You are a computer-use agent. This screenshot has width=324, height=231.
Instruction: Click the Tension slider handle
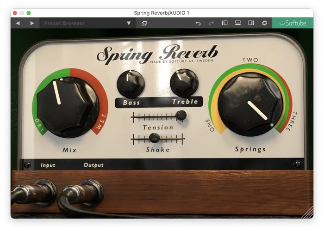pos(181,115)
